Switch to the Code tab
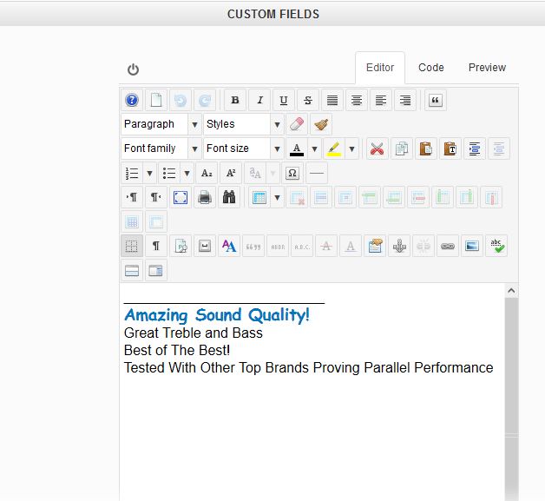 click(x=431, y=68)
